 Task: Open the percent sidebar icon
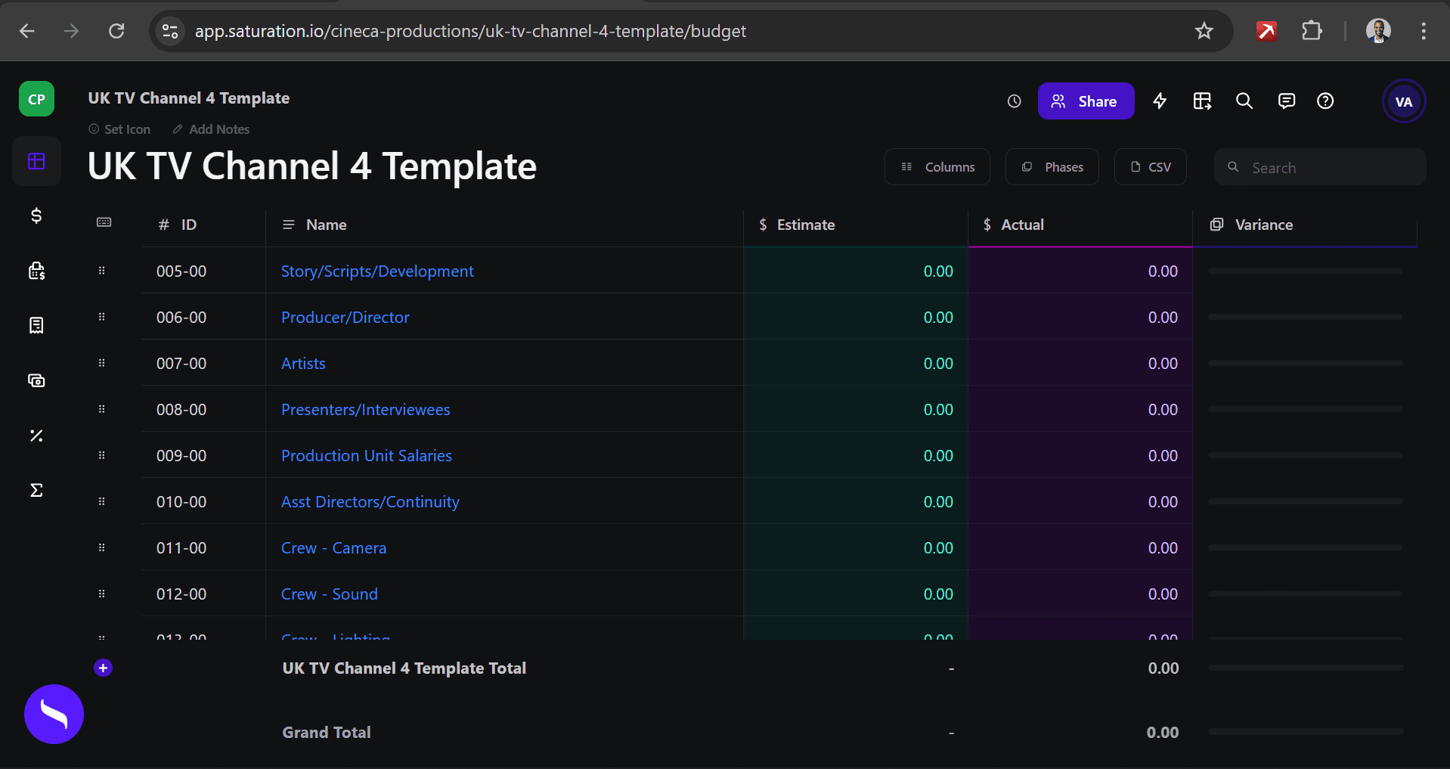pos(36,436)
